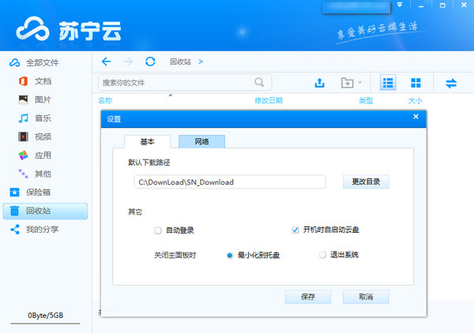Switch to grid thumbnail view

coord(416,83)
